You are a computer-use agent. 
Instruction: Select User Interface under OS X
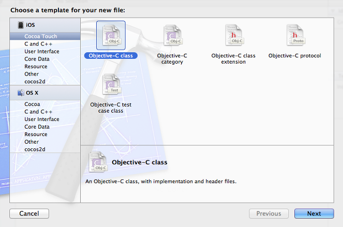click(45, 119)
